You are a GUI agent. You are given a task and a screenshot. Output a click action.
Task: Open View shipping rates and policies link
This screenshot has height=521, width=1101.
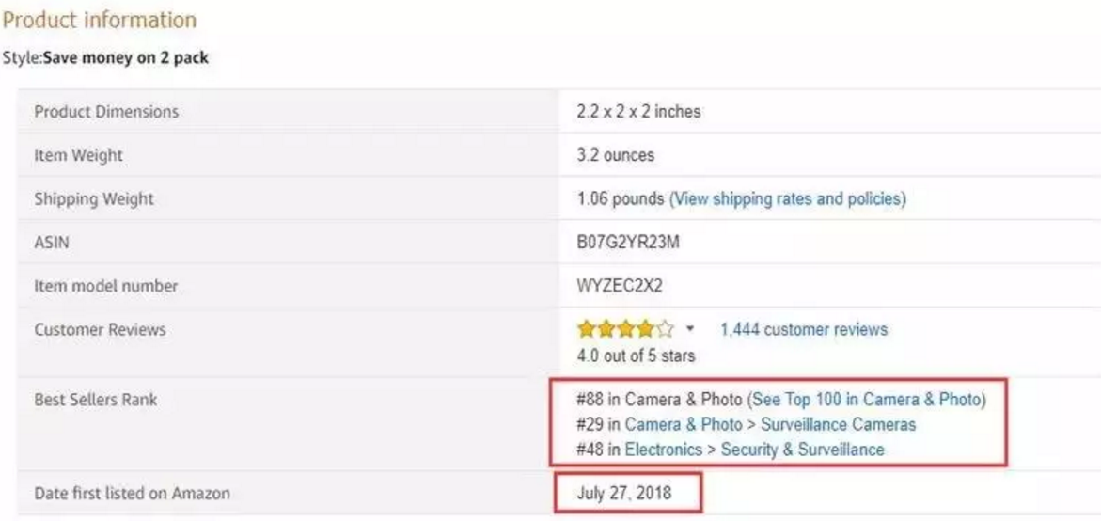tap(787, 199)
